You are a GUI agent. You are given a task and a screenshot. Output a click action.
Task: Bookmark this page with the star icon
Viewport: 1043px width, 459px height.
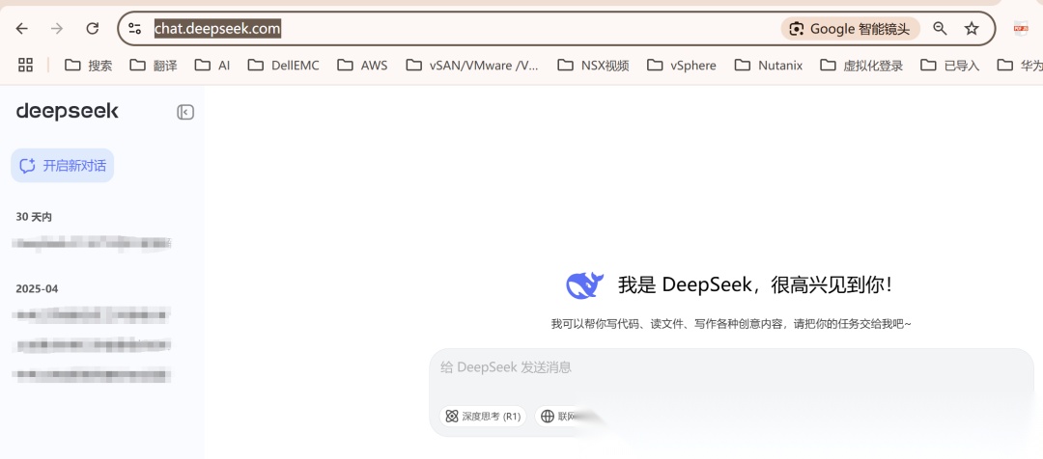[x=972, y=29]
